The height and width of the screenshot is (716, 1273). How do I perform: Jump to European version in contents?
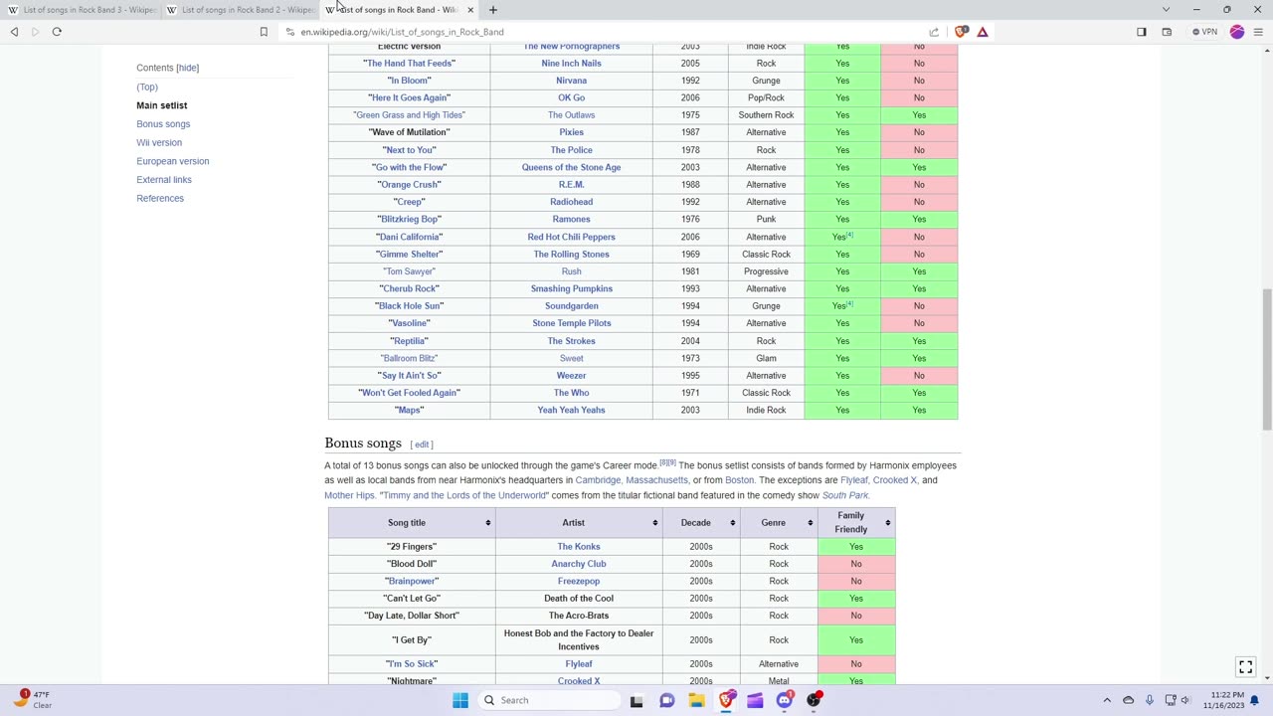coord(172,161)
